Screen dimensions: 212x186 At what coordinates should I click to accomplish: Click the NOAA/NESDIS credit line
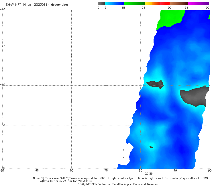click(x=118, y=184)
